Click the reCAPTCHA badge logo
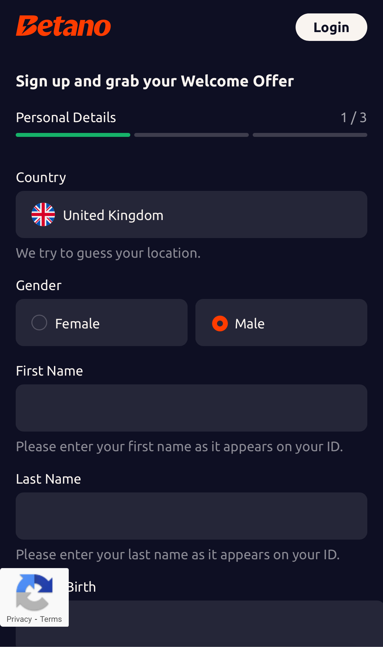This screenshot has width=383, height=647. (x=34, y=592)
